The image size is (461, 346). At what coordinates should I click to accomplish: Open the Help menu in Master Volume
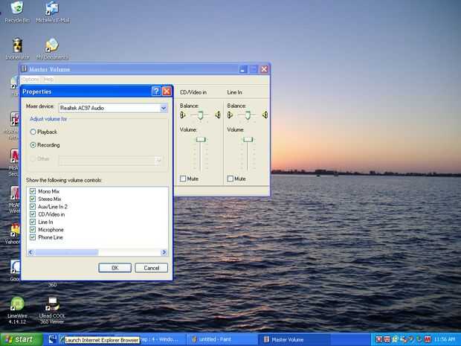click(x=48, y=80)
